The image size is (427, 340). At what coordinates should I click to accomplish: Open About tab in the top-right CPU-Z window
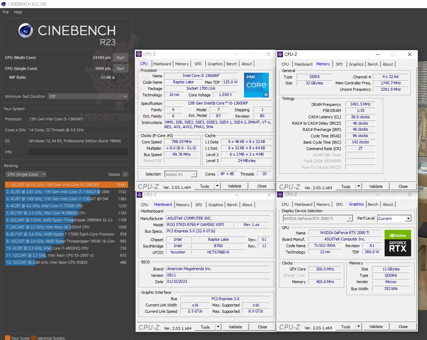[x=388, y=64]
